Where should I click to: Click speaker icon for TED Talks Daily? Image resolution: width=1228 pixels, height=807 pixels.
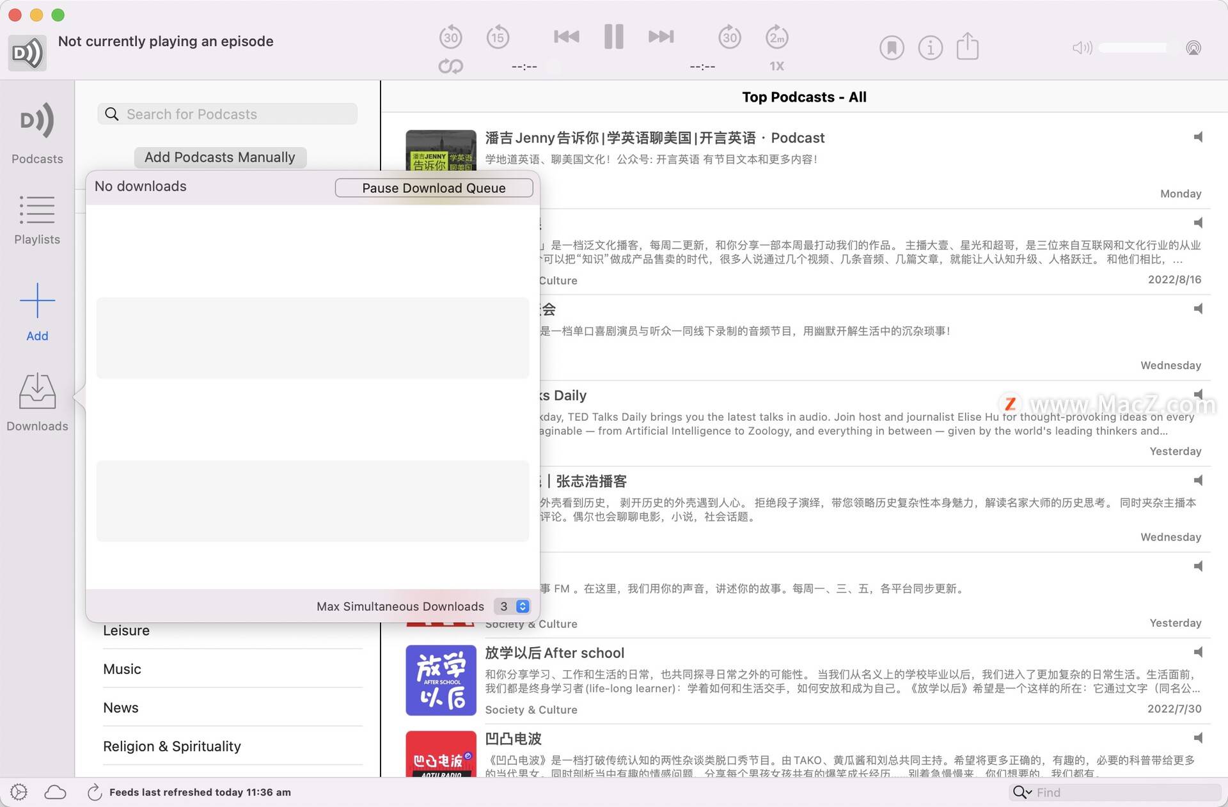[1198, 394]
